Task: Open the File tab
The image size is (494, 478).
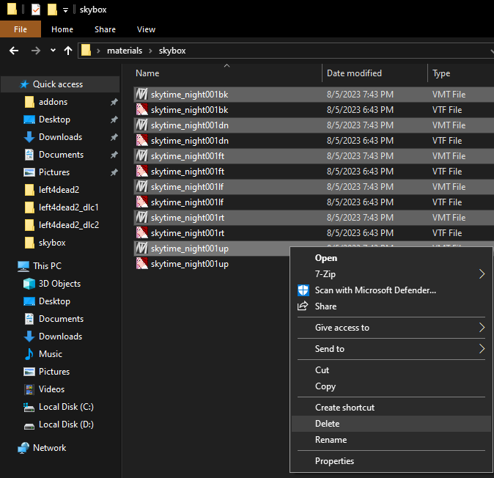Action: [21, 29]
